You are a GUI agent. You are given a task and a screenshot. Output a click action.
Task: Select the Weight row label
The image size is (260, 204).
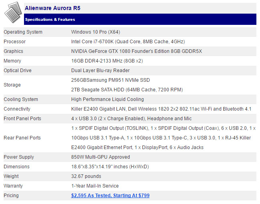pyautogui.click(x=11, y=176)
